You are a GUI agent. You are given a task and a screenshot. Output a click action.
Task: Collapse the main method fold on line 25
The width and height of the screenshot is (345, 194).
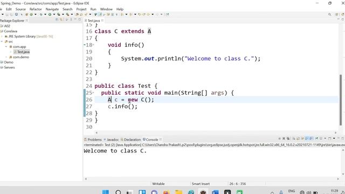pyautogui.click(x=93, y=93)
